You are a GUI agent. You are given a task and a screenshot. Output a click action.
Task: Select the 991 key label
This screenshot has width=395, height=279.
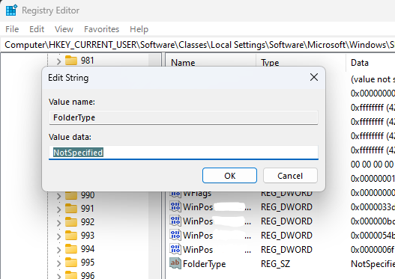(x=88, y=209)
